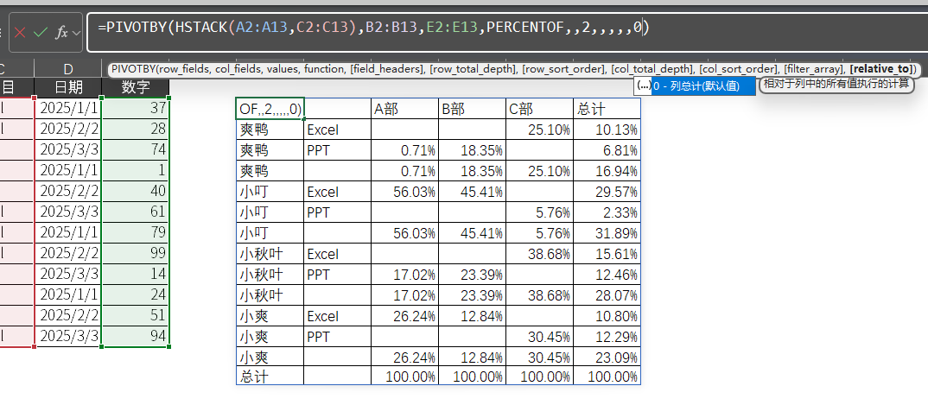Click the editing cell showing OF,,2,,,,,0)
This screenshot has width=928, height=405.
click(x=270, y=108)
